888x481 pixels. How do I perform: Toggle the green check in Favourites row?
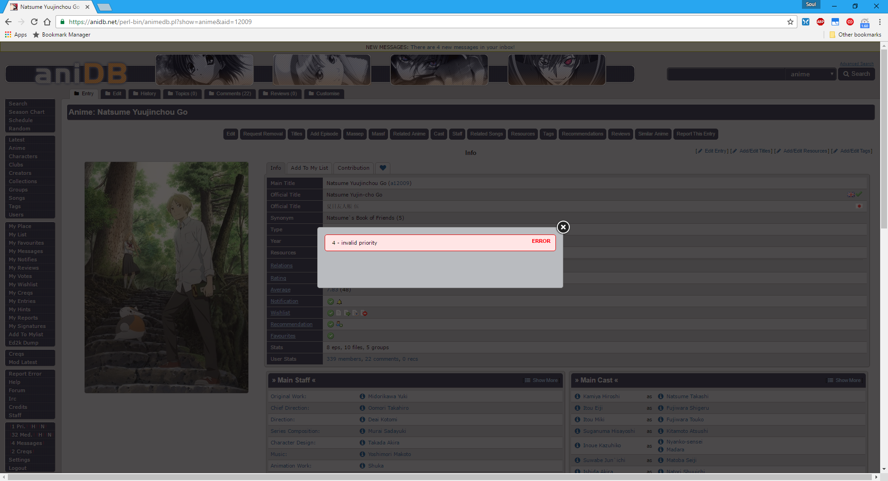click(331, 336)
